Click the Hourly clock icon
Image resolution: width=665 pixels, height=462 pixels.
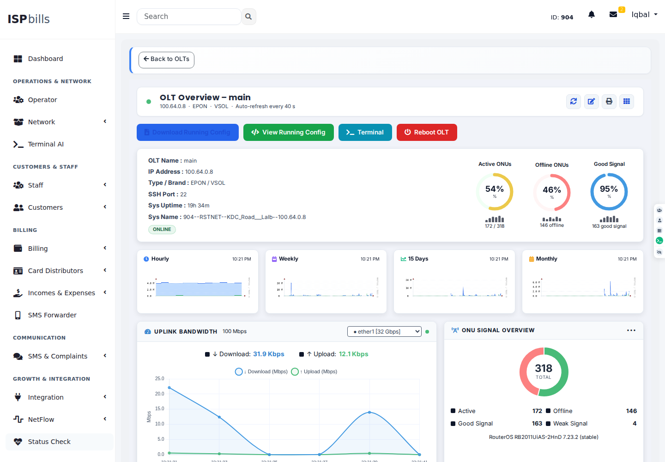click(x=146, y=259)
